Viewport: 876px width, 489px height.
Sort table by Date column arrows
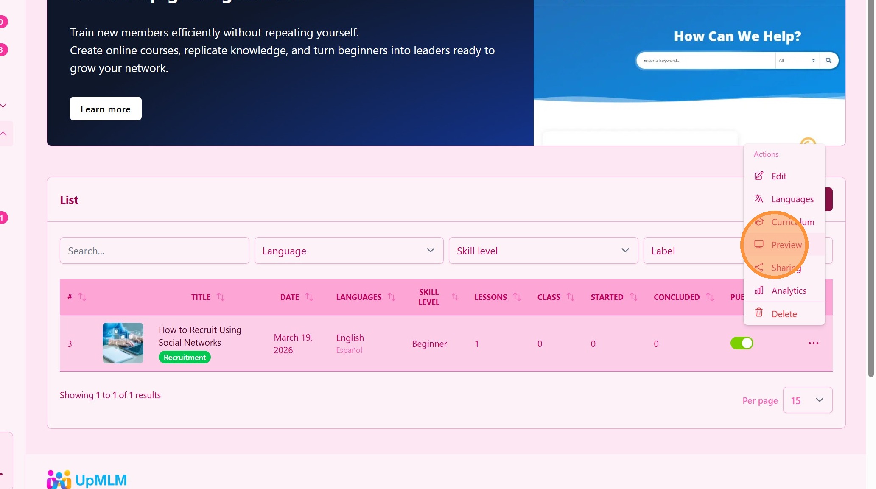pos(309,297)
